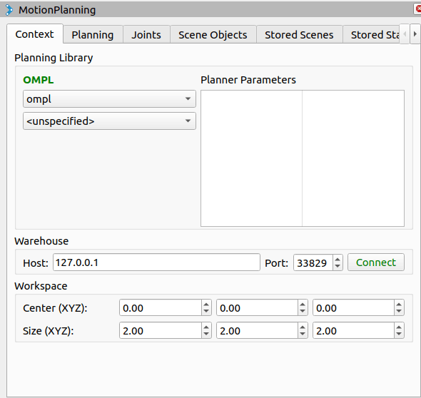421x398 pixels.
Task: Click the Connect warehouse button
Action: point(376,262)
